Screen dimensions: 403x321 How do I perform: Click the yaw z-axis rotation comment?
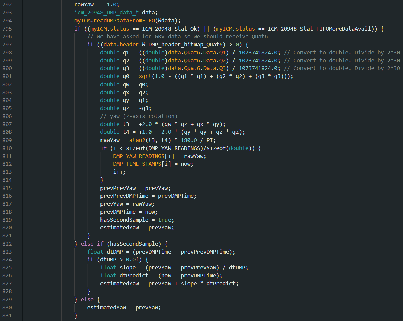[x=138, y=116]
